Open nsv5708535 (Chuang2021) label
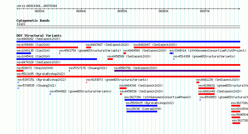The height and width of the screenshot is (134, 248). tap(37, 85)
